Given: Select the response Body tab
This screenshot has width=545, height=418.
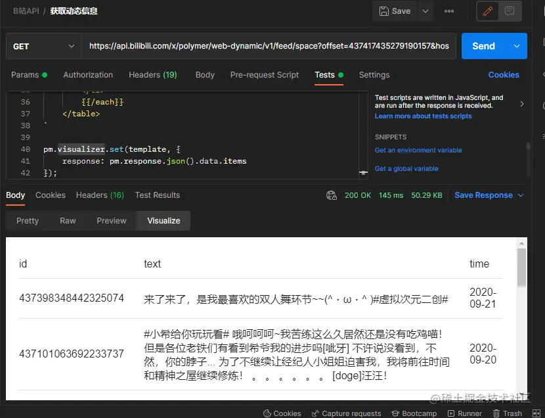Looking at the screenshot, I should [15, 195].
